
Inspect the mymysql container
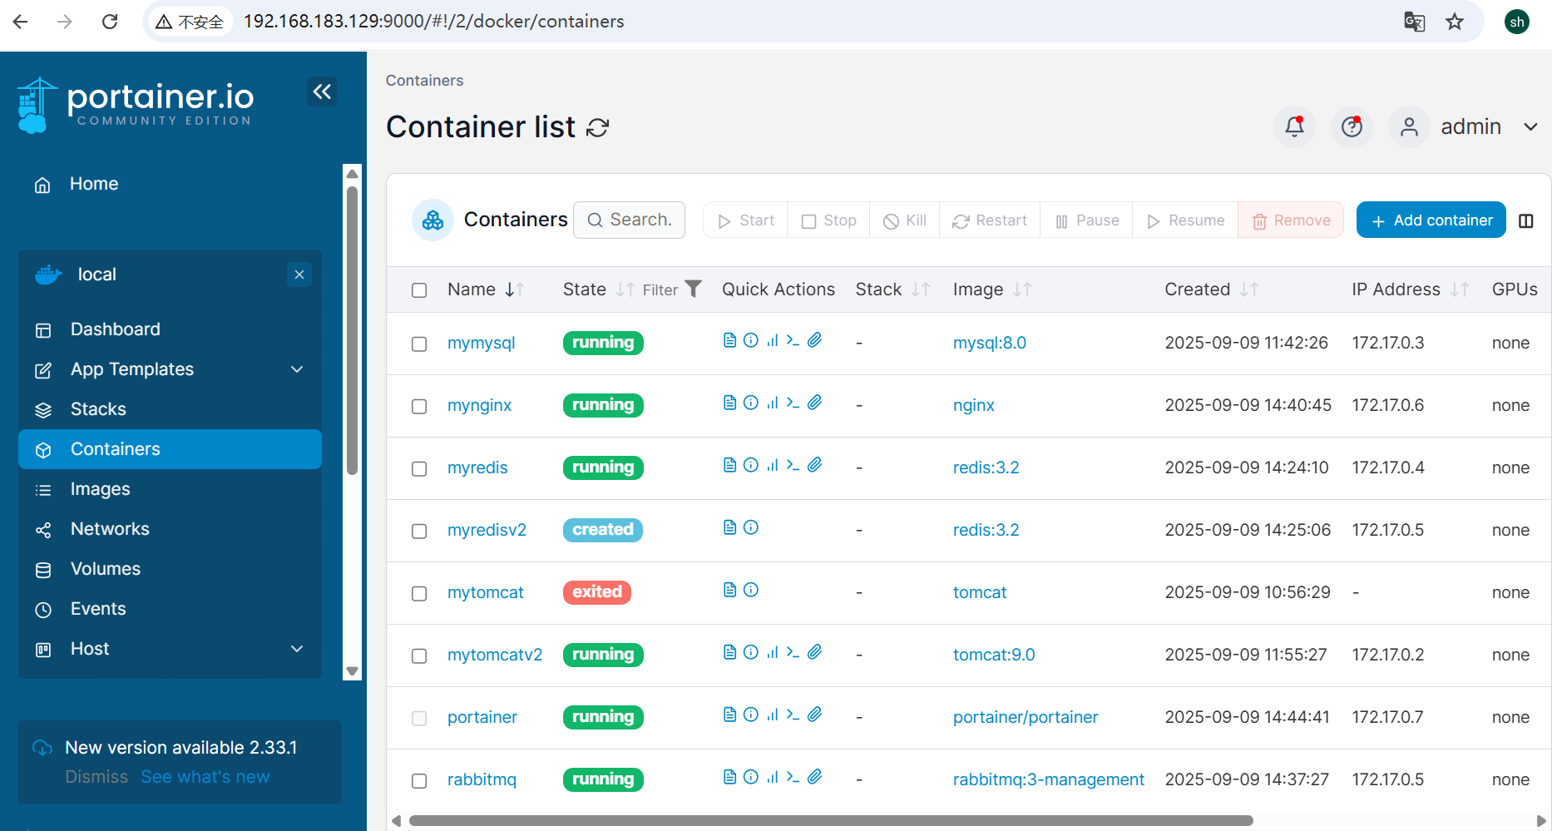(x=751, y=339)
